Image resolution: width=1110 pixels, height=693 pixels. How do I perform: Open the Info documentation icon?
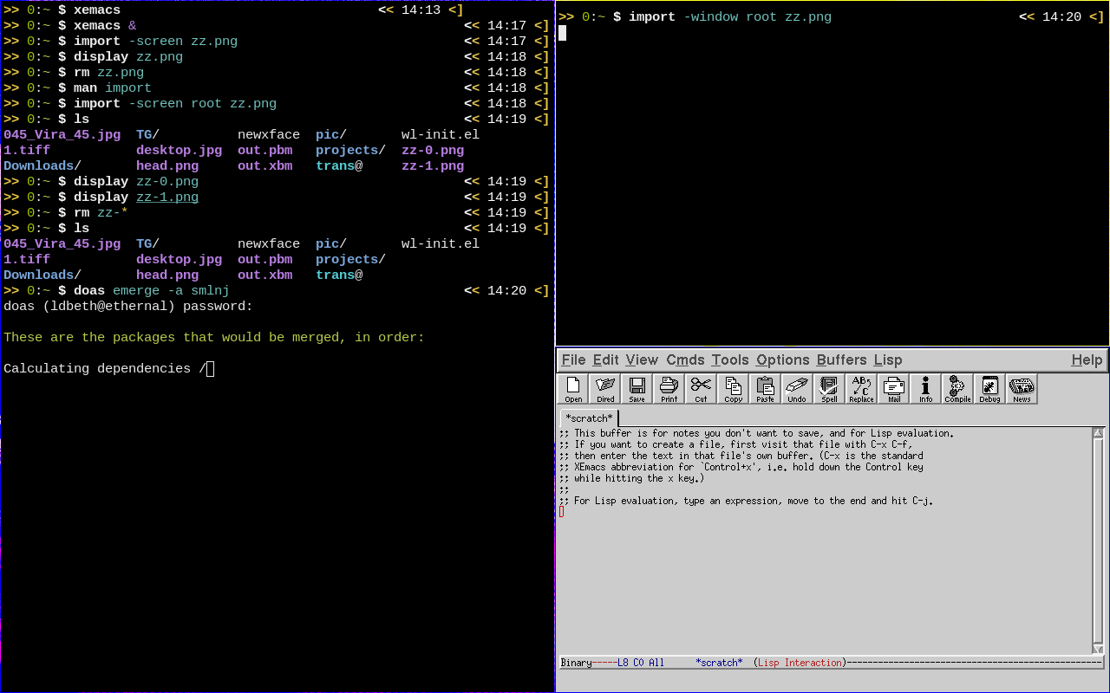pos(925,389)
